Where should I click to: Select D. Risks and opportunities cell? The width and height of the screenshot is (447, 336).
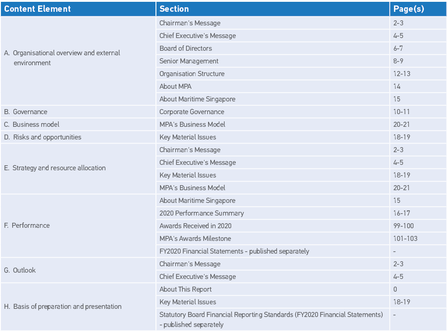coord(43,137)
